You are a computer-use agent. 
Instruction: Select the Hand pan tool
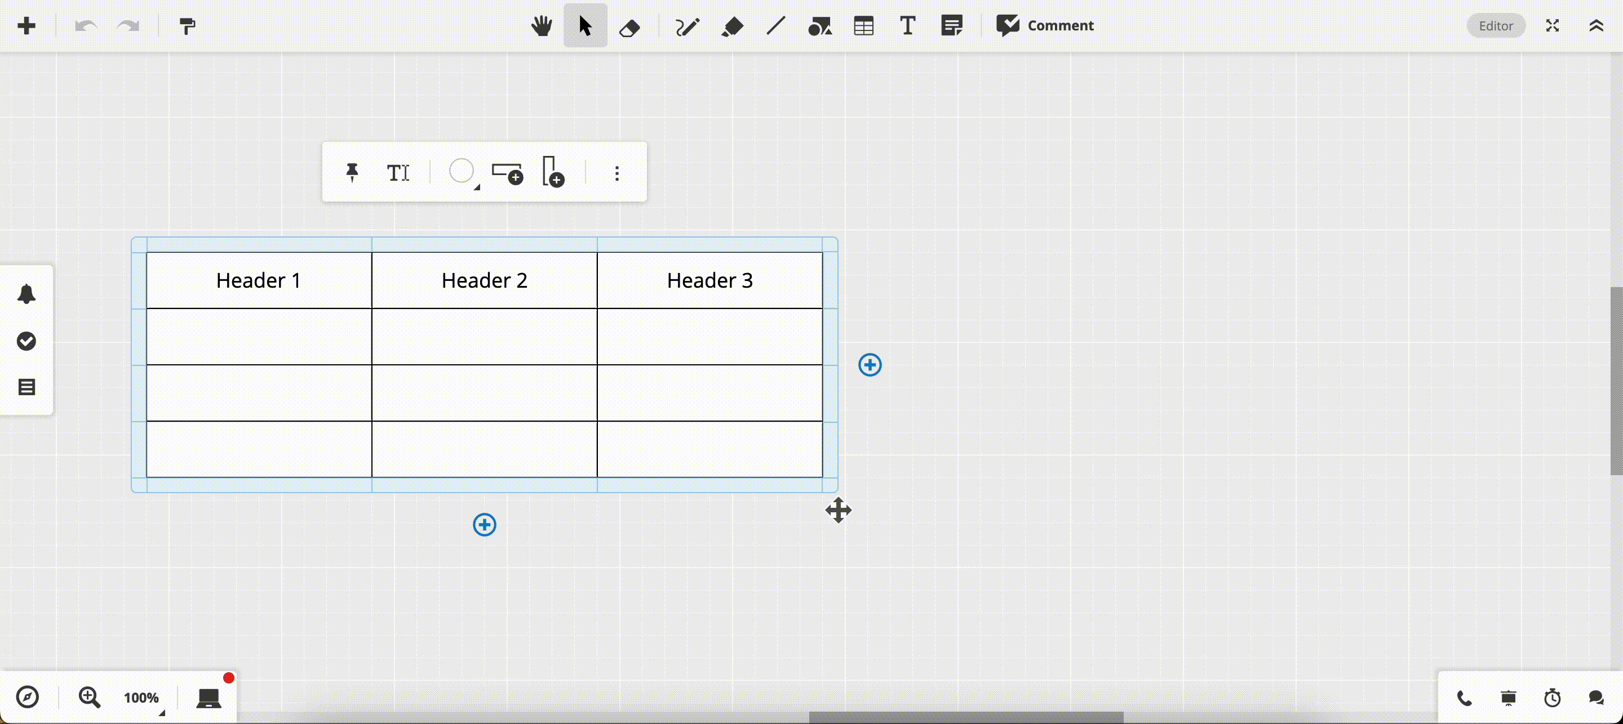coord(540,26)
